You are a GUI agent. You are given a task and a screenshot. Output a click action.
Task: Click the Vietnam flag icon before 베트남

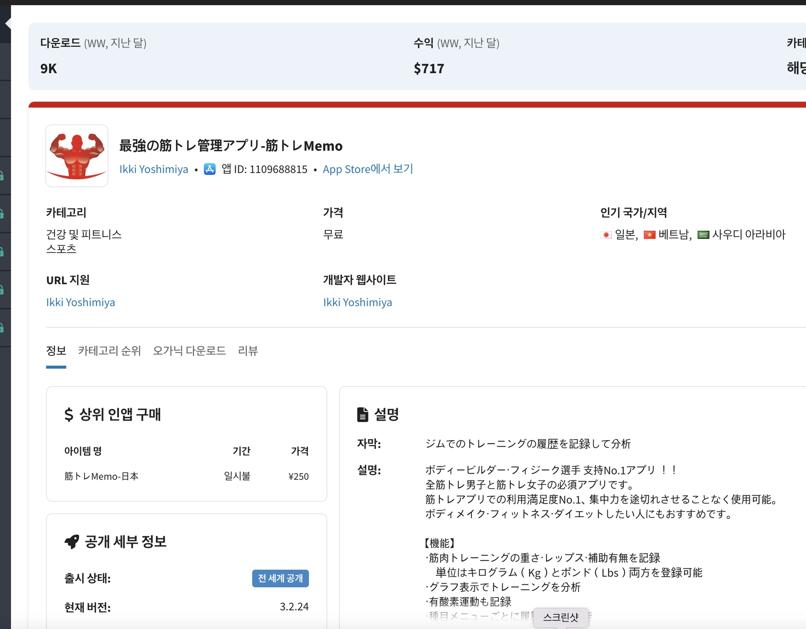649,235
